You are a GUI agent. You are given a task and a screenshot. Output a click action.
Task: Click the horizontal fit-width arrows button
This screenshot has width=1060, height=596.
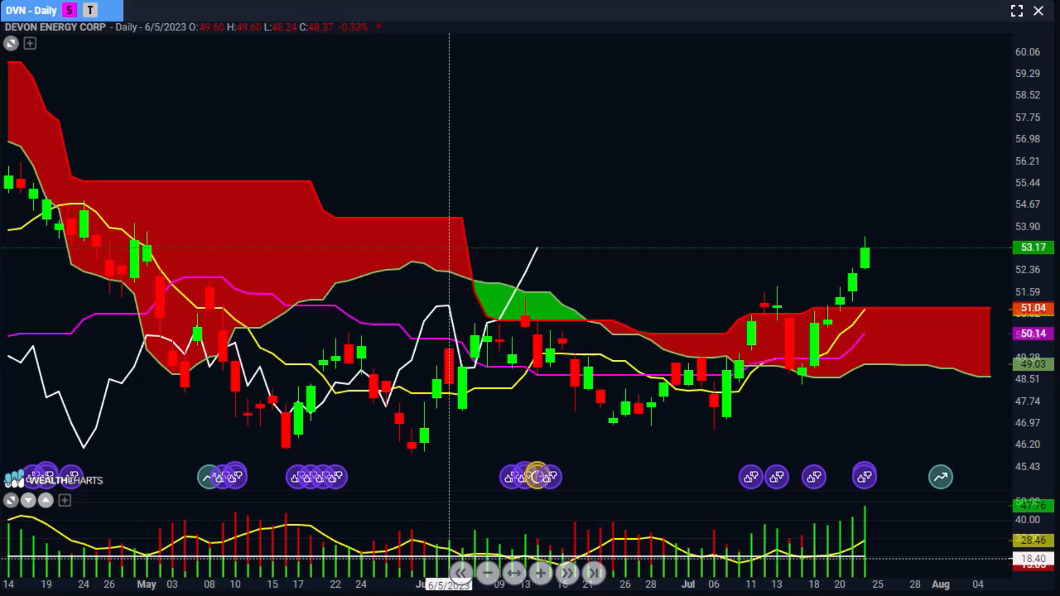tap(513, 573)
